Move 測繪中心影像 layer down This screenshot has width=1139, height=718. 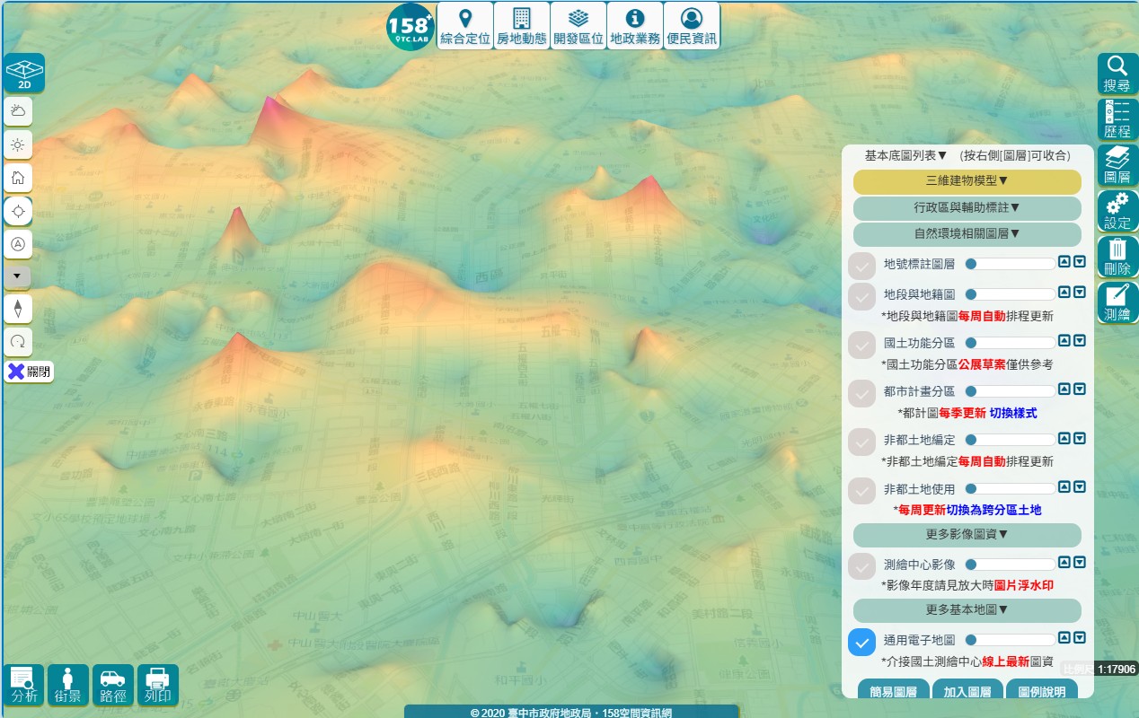click(1080, 563)
